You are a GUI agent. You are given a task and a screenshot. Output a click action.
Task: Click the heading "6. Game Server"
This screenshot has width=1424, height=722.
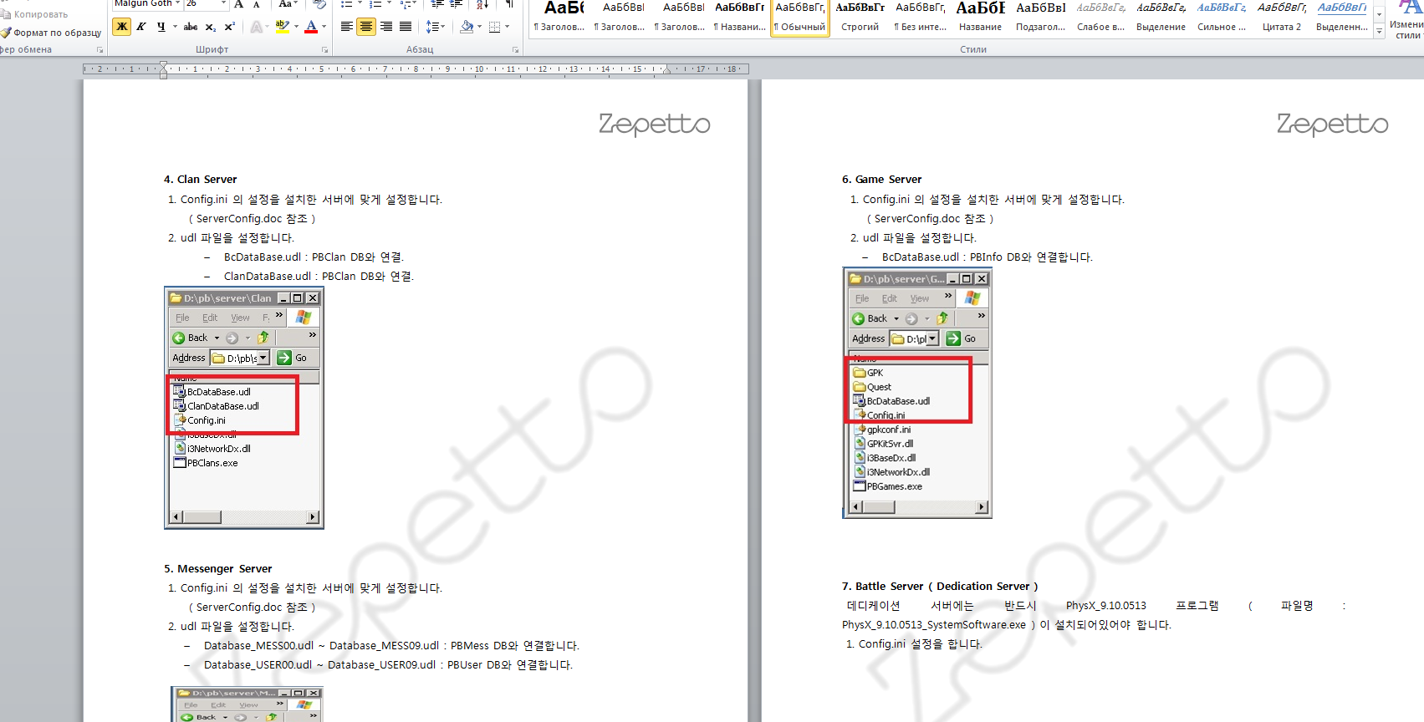(881, 180)
